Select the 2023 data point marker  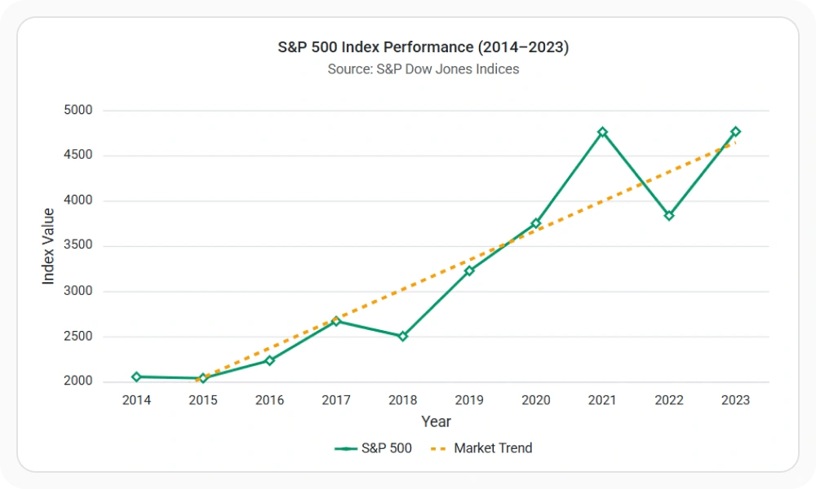(735, 131)
